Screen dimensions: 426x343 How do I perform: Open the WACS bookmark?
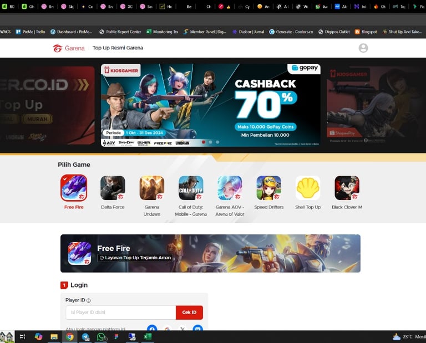click(x=5, y=32)
